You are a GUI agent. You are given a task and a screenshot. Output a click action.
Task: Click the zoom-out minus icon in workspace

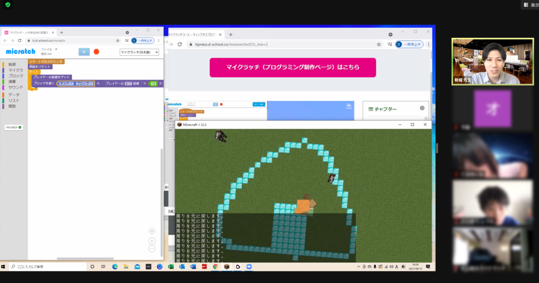coord(152,249)
